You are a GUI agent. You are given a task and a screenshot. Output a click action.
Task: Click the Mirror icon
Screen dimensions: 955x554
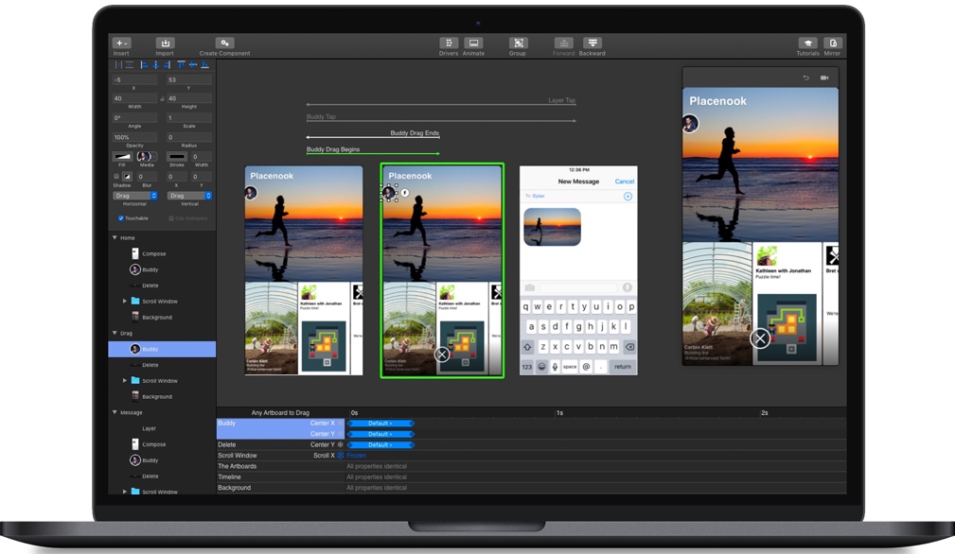coord(832,43)
